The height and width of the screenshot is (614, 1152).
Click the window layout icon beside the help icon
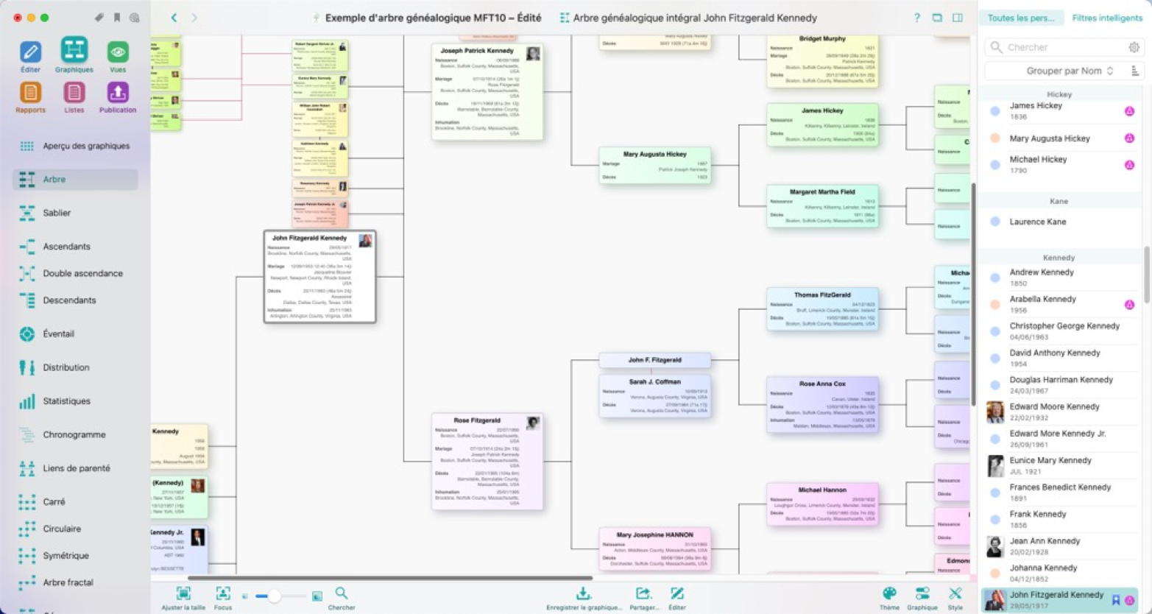tap(937, 18)
